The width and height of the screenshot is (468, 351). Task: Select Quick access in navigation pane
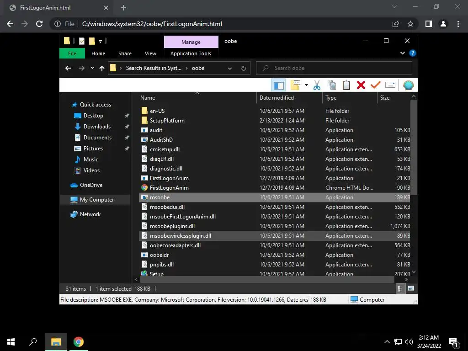tap(96, 105)
